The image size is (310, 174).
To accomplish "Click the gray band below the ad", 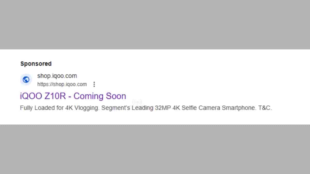I will (155, 150).
